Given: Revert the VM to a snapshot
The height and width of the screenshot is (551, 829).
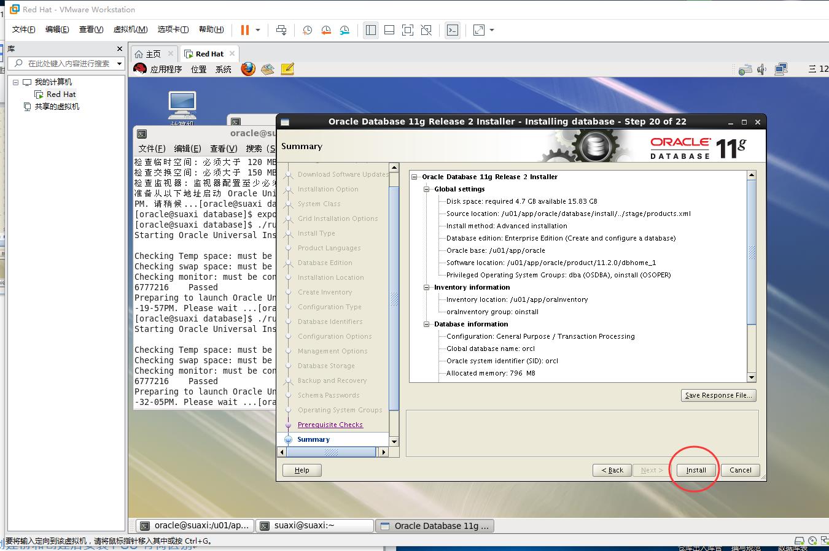Looking at the screenshot, I should (x=326, y=30).
